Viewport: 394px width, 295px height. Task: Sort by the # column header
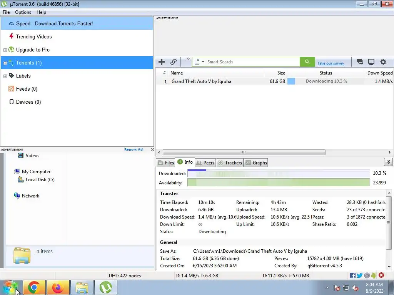click(x=162, y=73)
